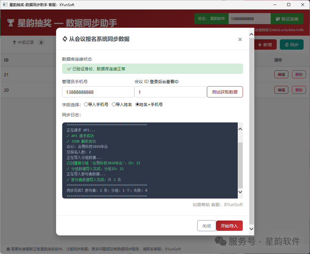The width and height of the screenshot is (310, 254).
Task: Click 编辑 for row ID 21
Action: click(x=281, y=74)
